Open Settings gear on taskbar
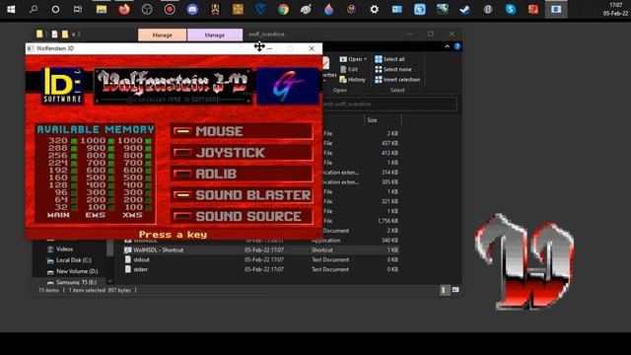This screenshot has height=355, width=631. pos(375,9)
